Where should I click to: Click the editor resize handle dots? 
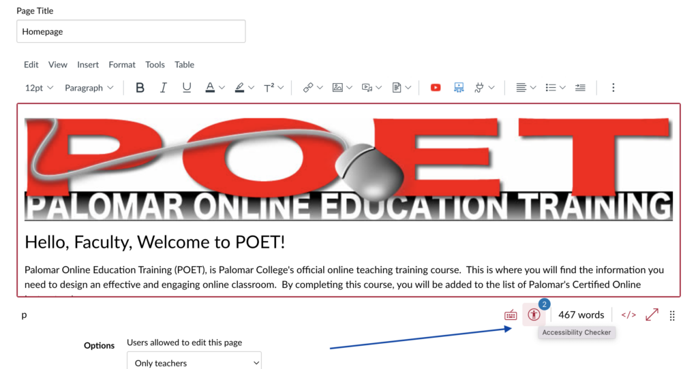click(x=672, y=315)
